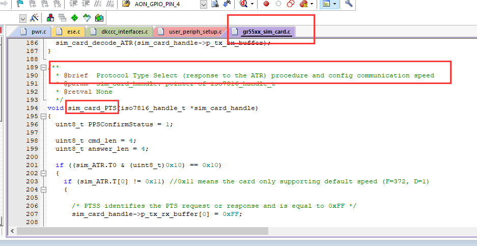Collapse the if block at line 202
477x246 pixels.
click(43, 173)
